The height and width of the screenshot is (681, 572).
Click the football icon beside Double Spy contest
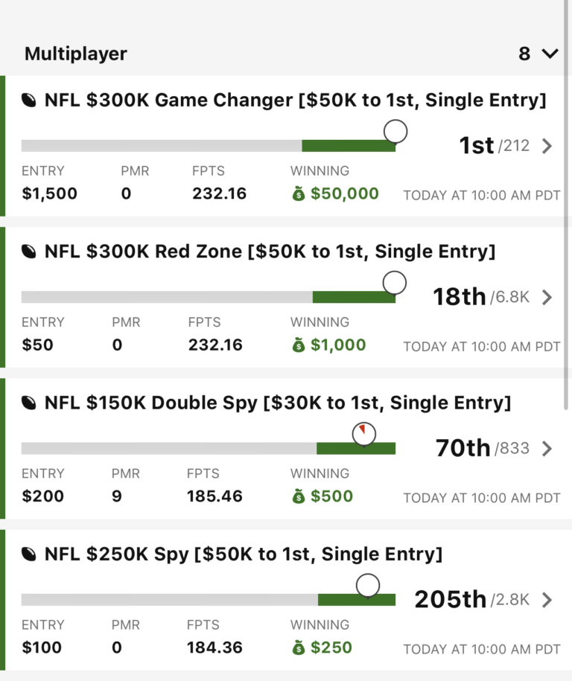point(30,403)
